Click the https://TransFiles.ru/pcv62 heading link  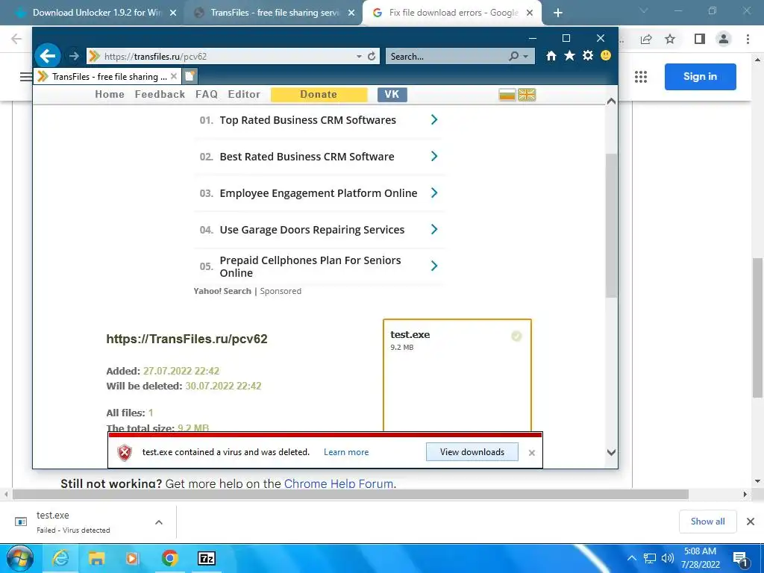[x=187, y=339]
